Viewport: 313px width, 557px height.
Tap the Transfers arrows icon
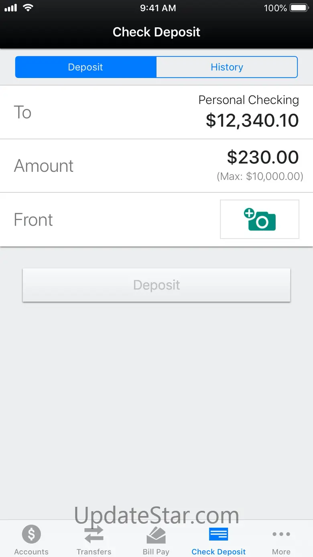point(94,534)
